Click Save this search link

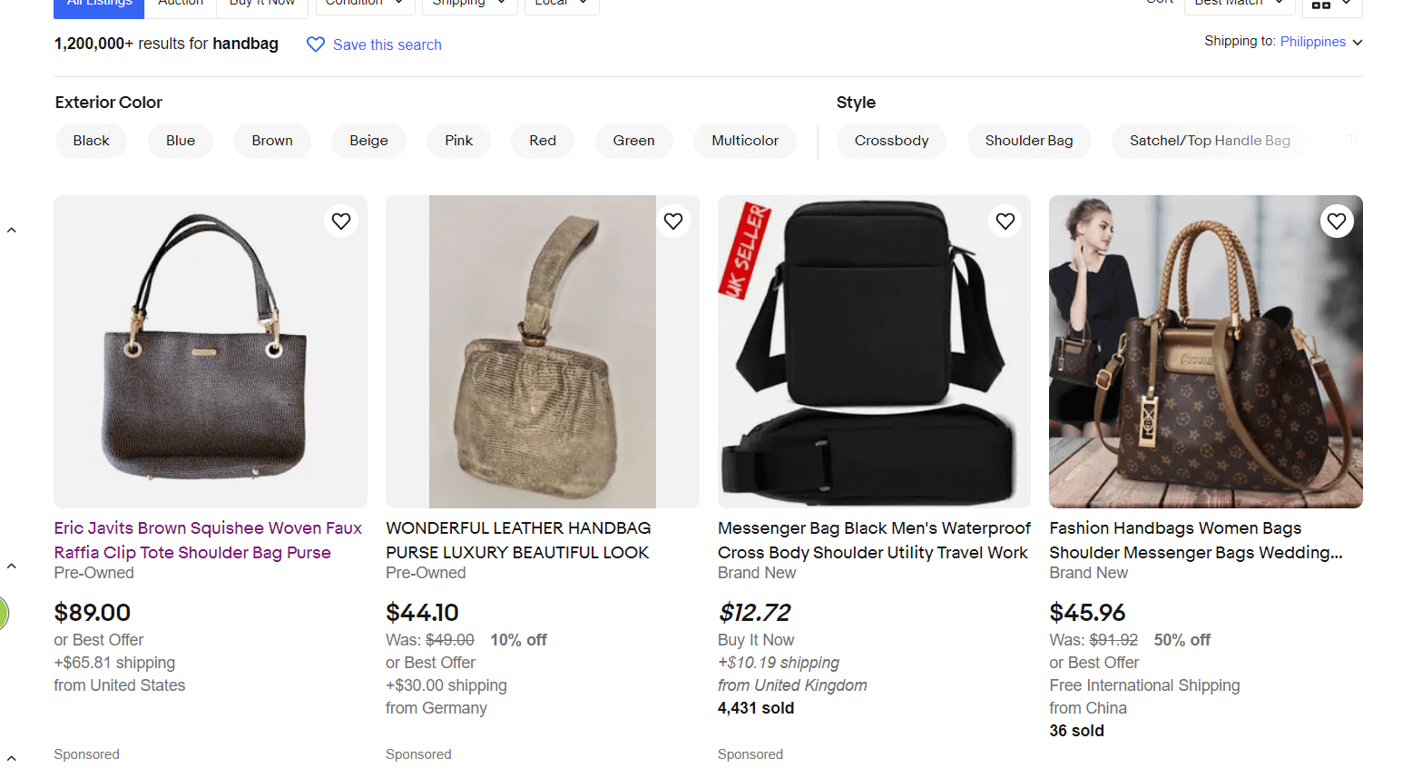(387, 45)
